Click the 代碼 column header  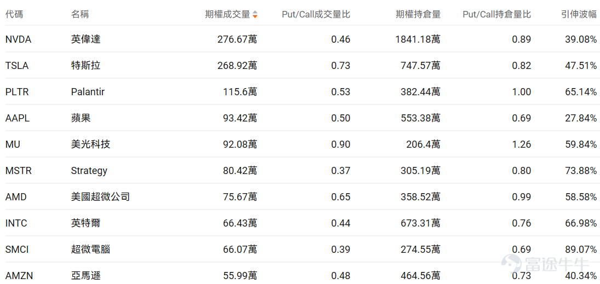(x=14, y=15)
